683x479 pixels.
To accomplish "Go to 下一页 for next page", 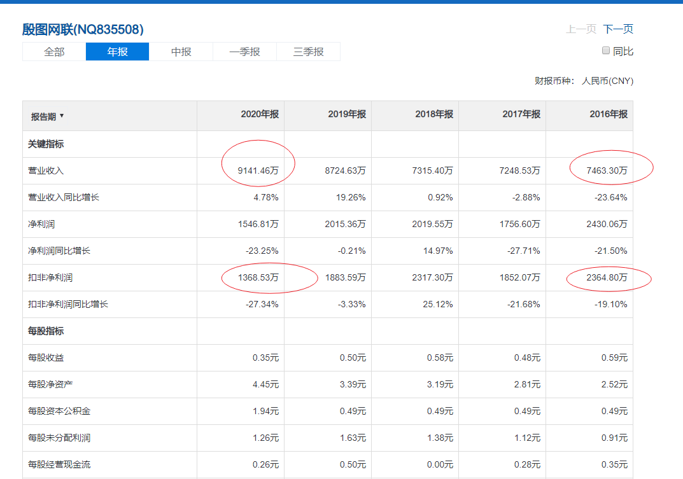I will point(619,29).
